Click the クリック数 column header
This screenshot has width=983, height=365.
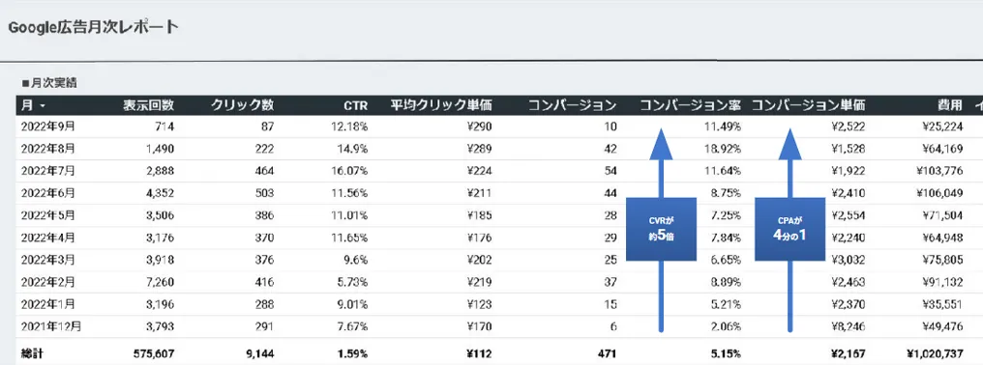pos(242,105)
